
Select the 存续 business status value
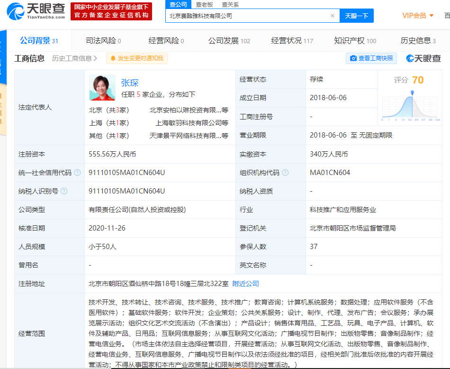316,79
